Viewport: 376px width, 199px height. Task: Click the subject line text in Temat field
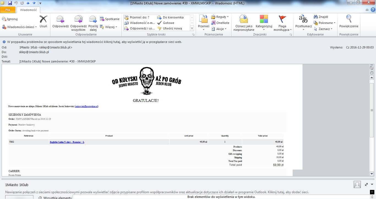(58, 61)
